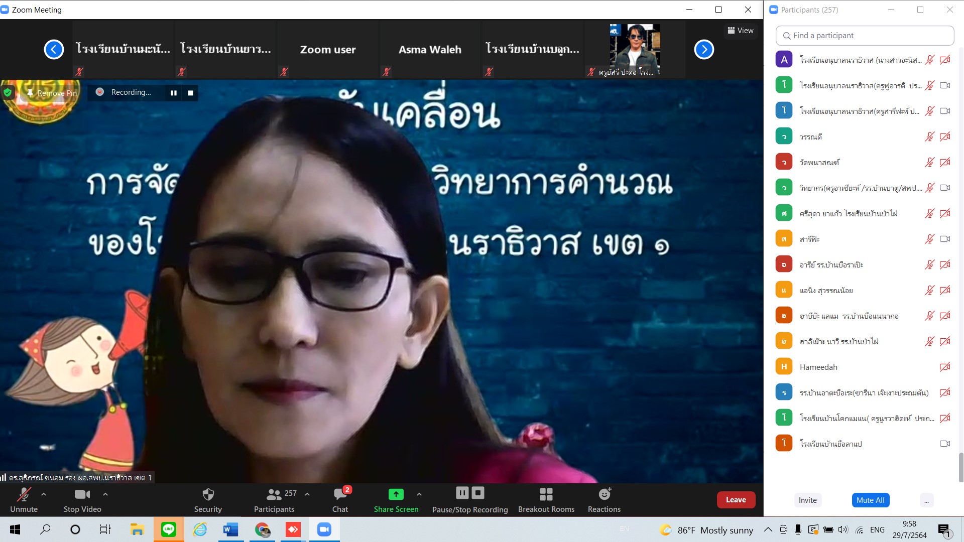This screenshot has width=964, height=542.
Task: Unmute participant Hameedah's video-off row icon
Action: click(944, 367)
